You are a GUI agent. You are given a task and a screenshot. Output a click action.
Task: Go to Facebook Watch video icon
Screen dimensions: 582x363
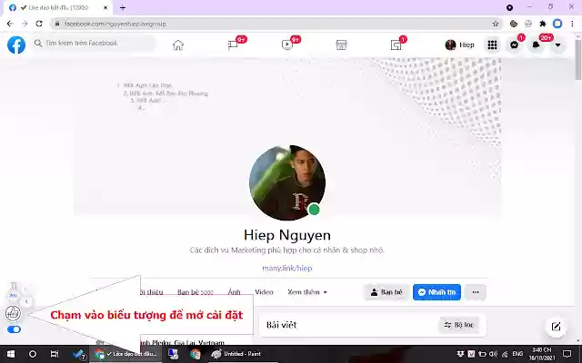[x=286, y=44]
